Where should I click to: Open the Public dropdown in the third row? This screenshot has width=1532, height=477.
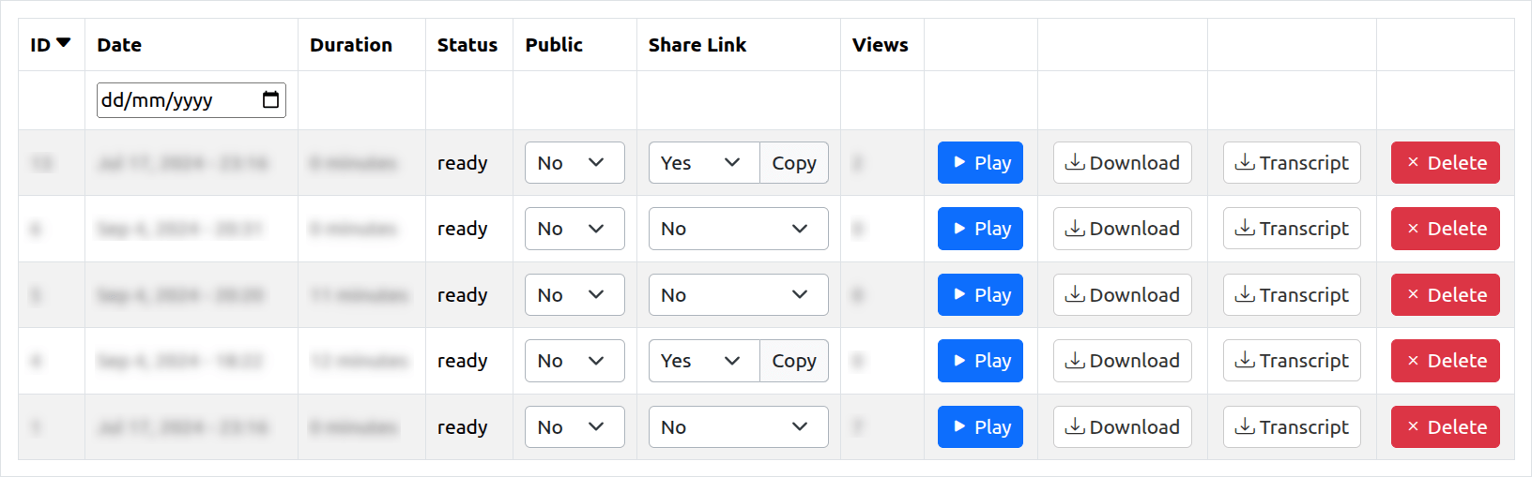tap(574, 295)
